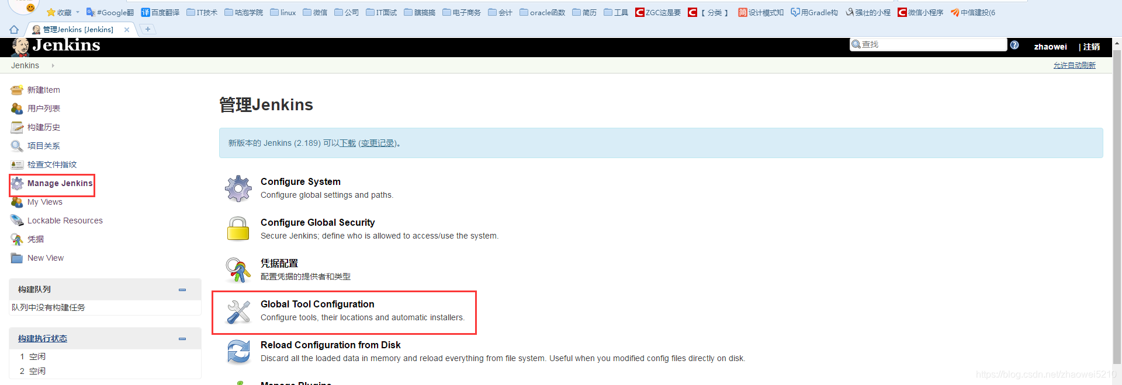1122x385 pixels.
Task: Open Configure Global Security link
Action: tap(317, 223)
